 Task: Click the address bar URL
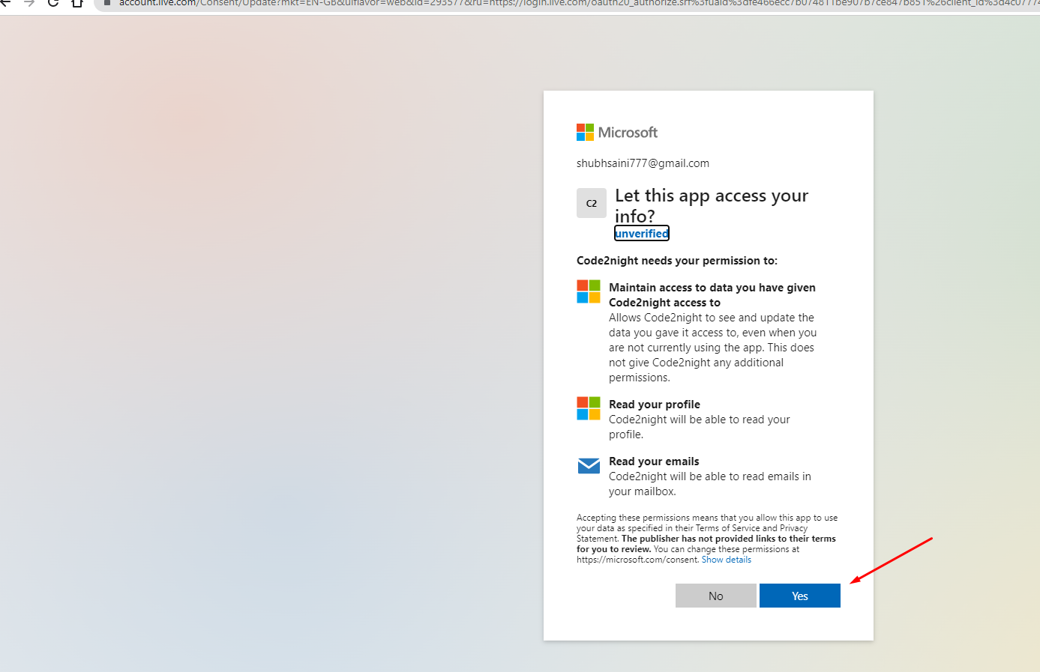pos(577,3)
